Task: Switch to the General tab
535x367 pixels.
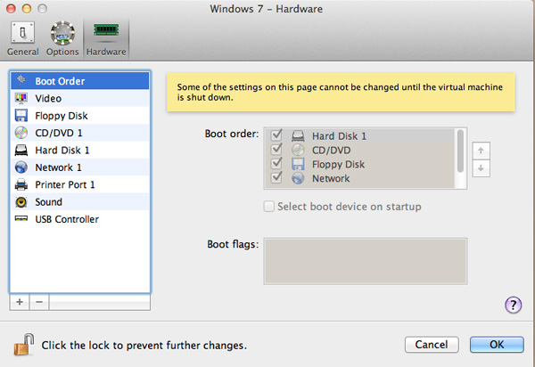Action: (22, 38)
